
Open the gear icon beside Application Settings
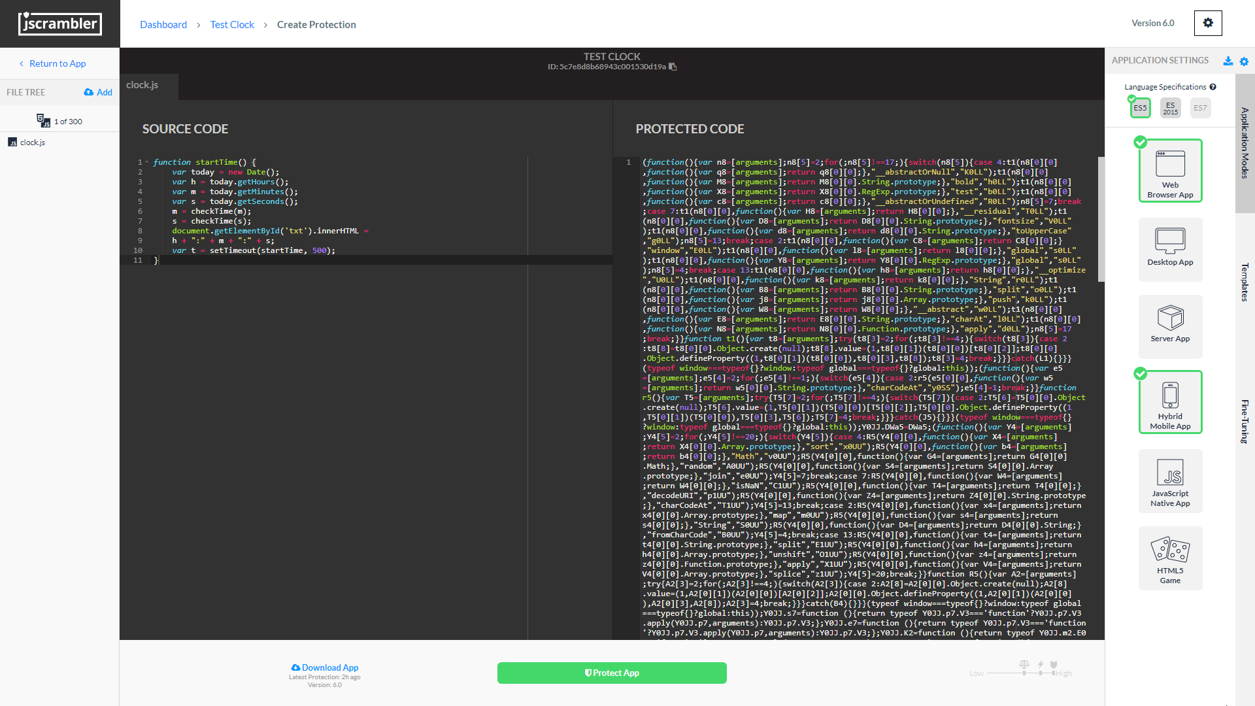1244,61
